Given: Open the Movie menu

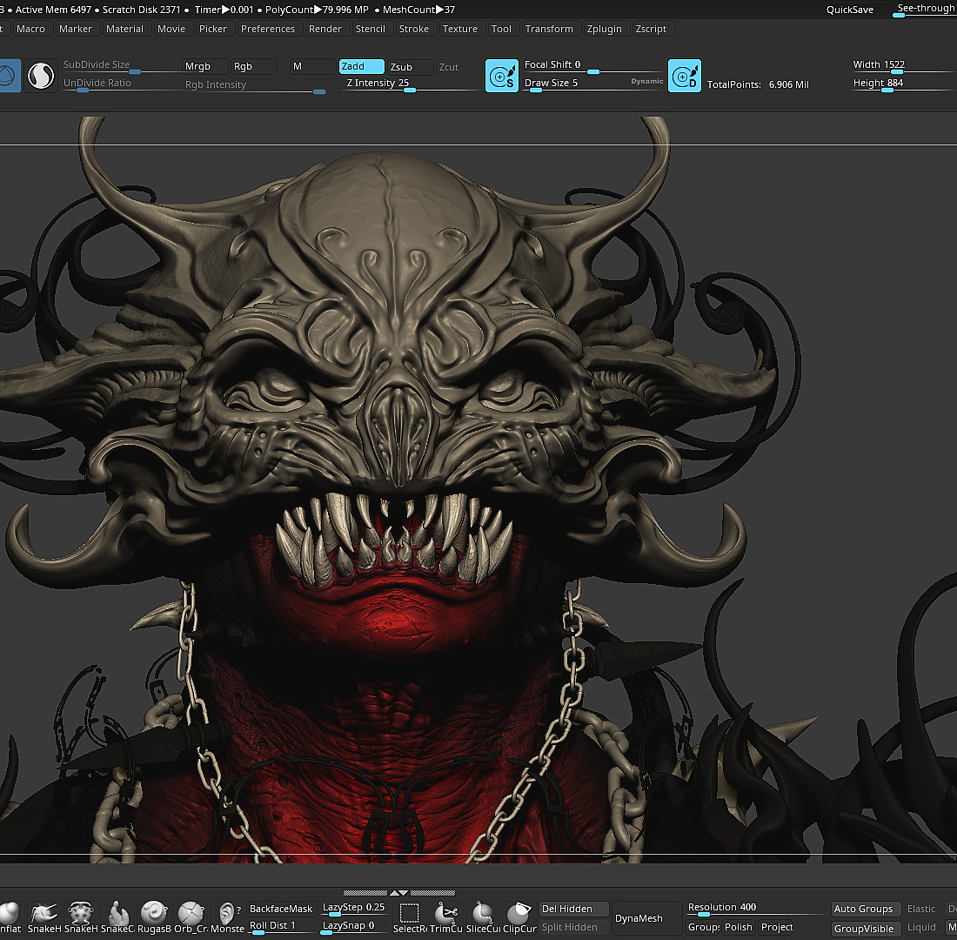Looking at the screenshot, I should [x=171, y=29].
